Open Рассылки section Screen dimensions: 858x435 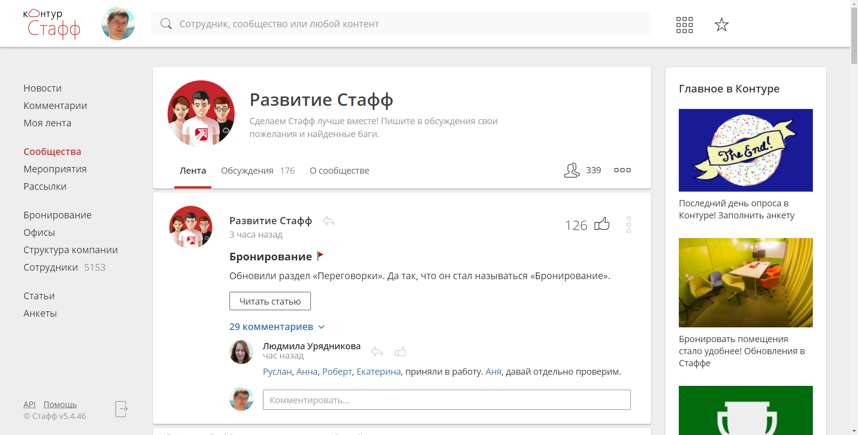click(x=45, y=187)
